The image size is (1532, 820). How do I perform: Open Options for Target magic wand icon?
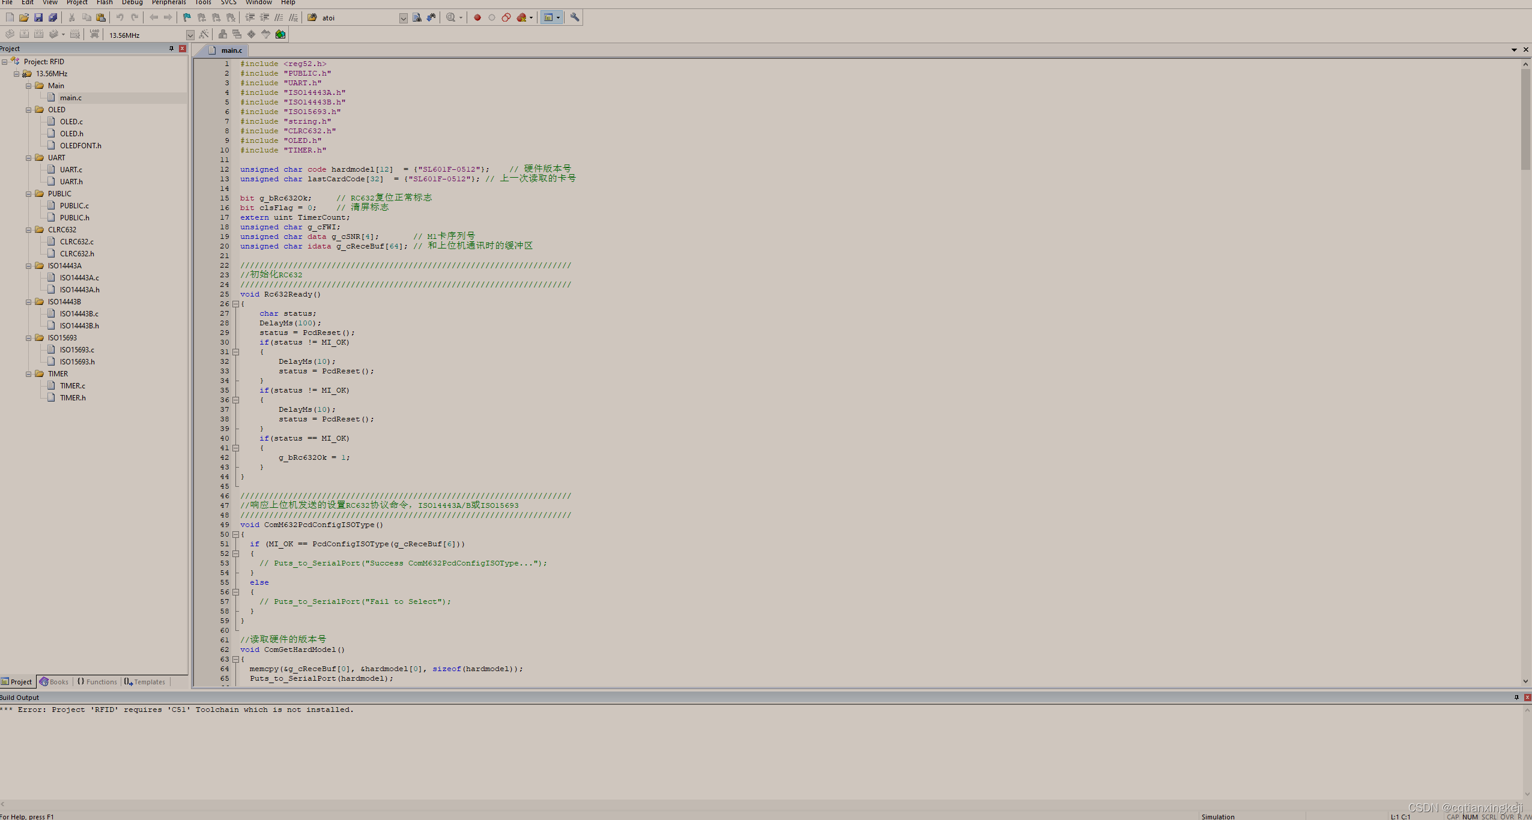coord(204,34)
